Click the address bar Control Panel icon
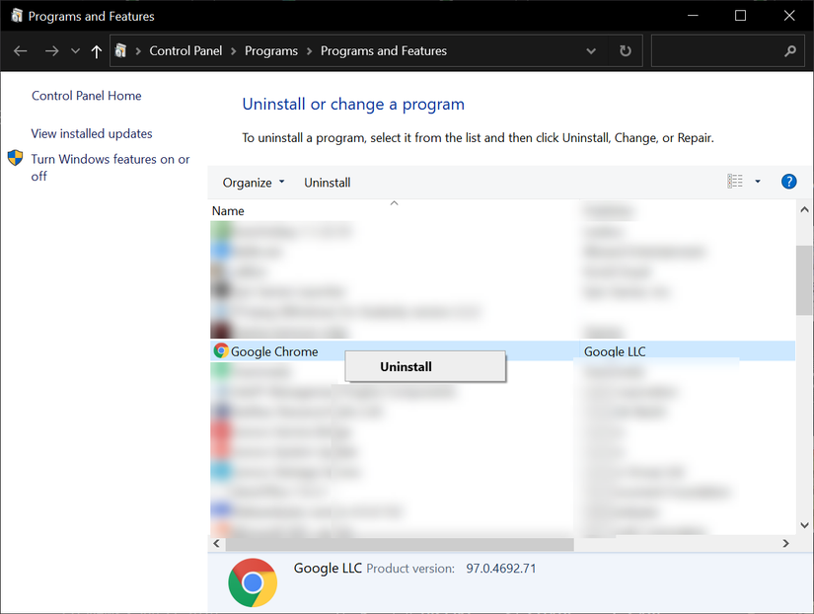Image resolution: width=814 pixels, height=614 pixels. [120, 50]
